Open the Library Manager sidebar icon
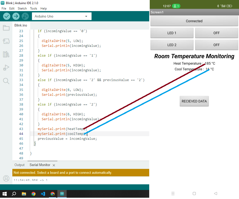Image resolution: width=239 pixels, height=199 pixels. click(6, 54)
